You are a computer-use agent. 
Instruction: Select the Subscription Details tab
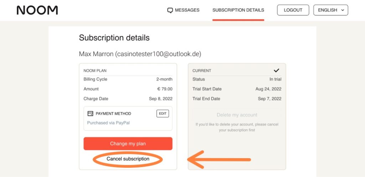click(x=238, y=10)
